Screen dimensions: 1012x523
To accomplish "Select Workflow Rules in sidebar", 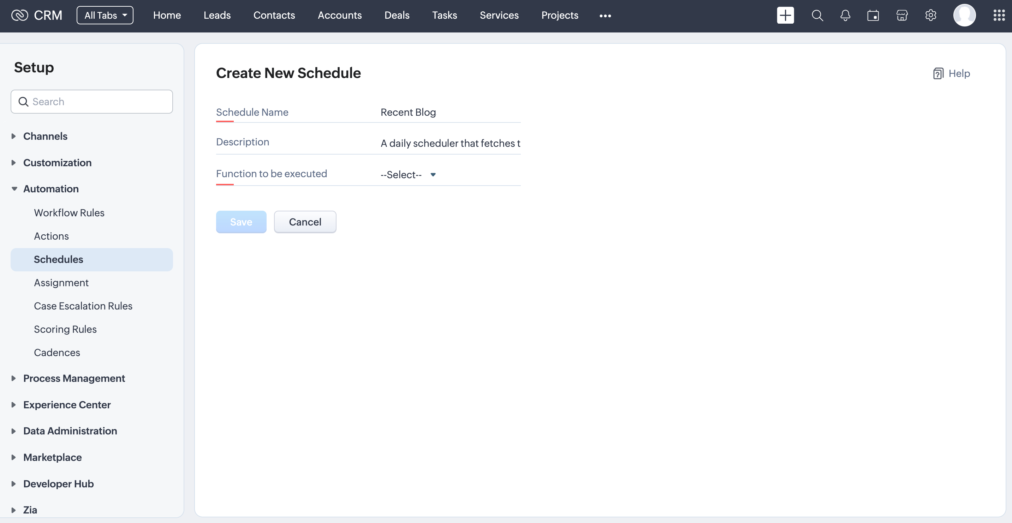I will click(x=69, y=213).
